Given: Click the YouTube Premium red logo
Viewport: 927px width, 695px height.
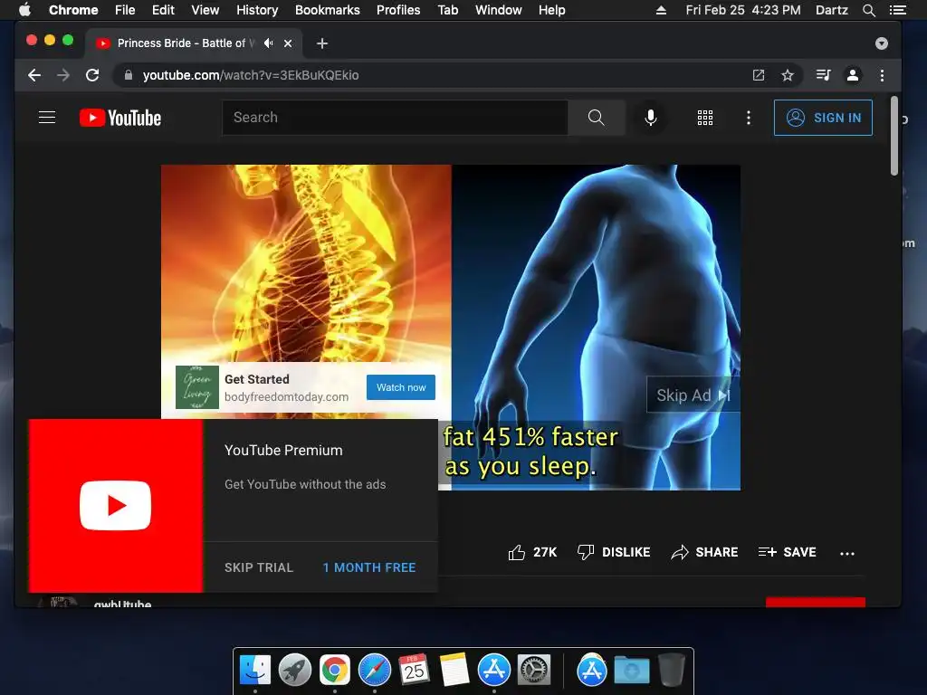Looking at the screenshot, I should pos(115,506).
